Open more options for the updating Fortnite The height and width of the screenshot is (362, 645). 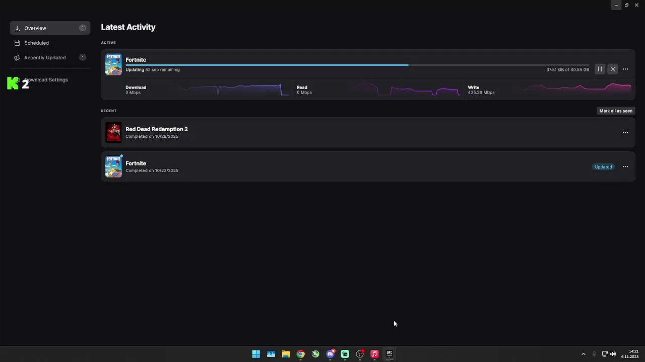tap(625, 69)
